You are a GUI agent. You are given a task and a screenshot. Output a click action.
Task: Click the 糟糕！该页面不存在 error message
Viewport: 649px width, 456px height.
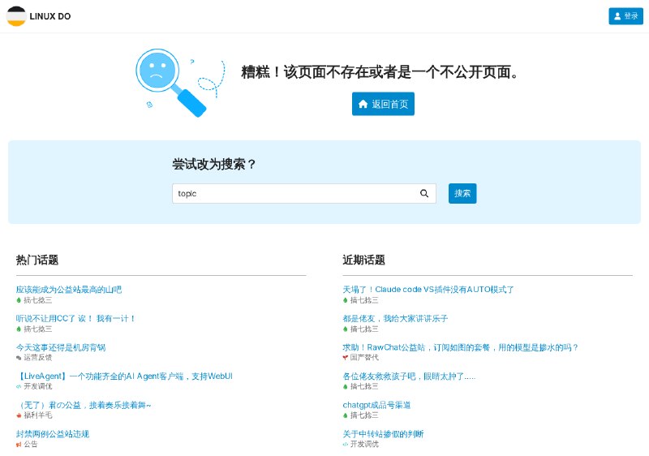[380, 72]
